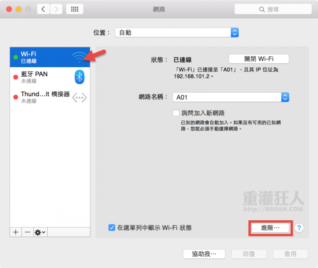Click the plus icon to add service
This screenshot has width=318, height=268.
pos(16,232)
